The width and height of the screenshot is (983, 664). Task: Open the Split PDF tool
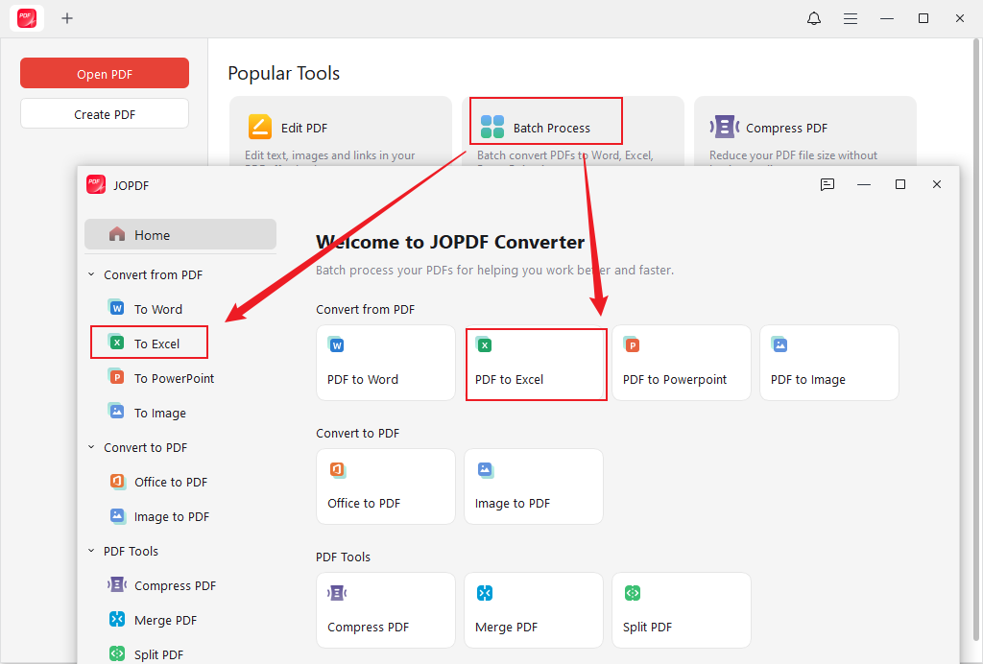point(681,610)
